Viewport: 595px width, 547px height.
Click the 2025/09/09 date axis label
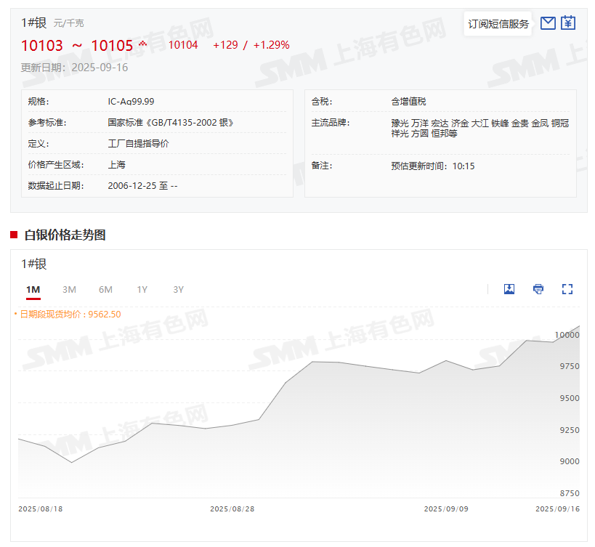point(445,509)
